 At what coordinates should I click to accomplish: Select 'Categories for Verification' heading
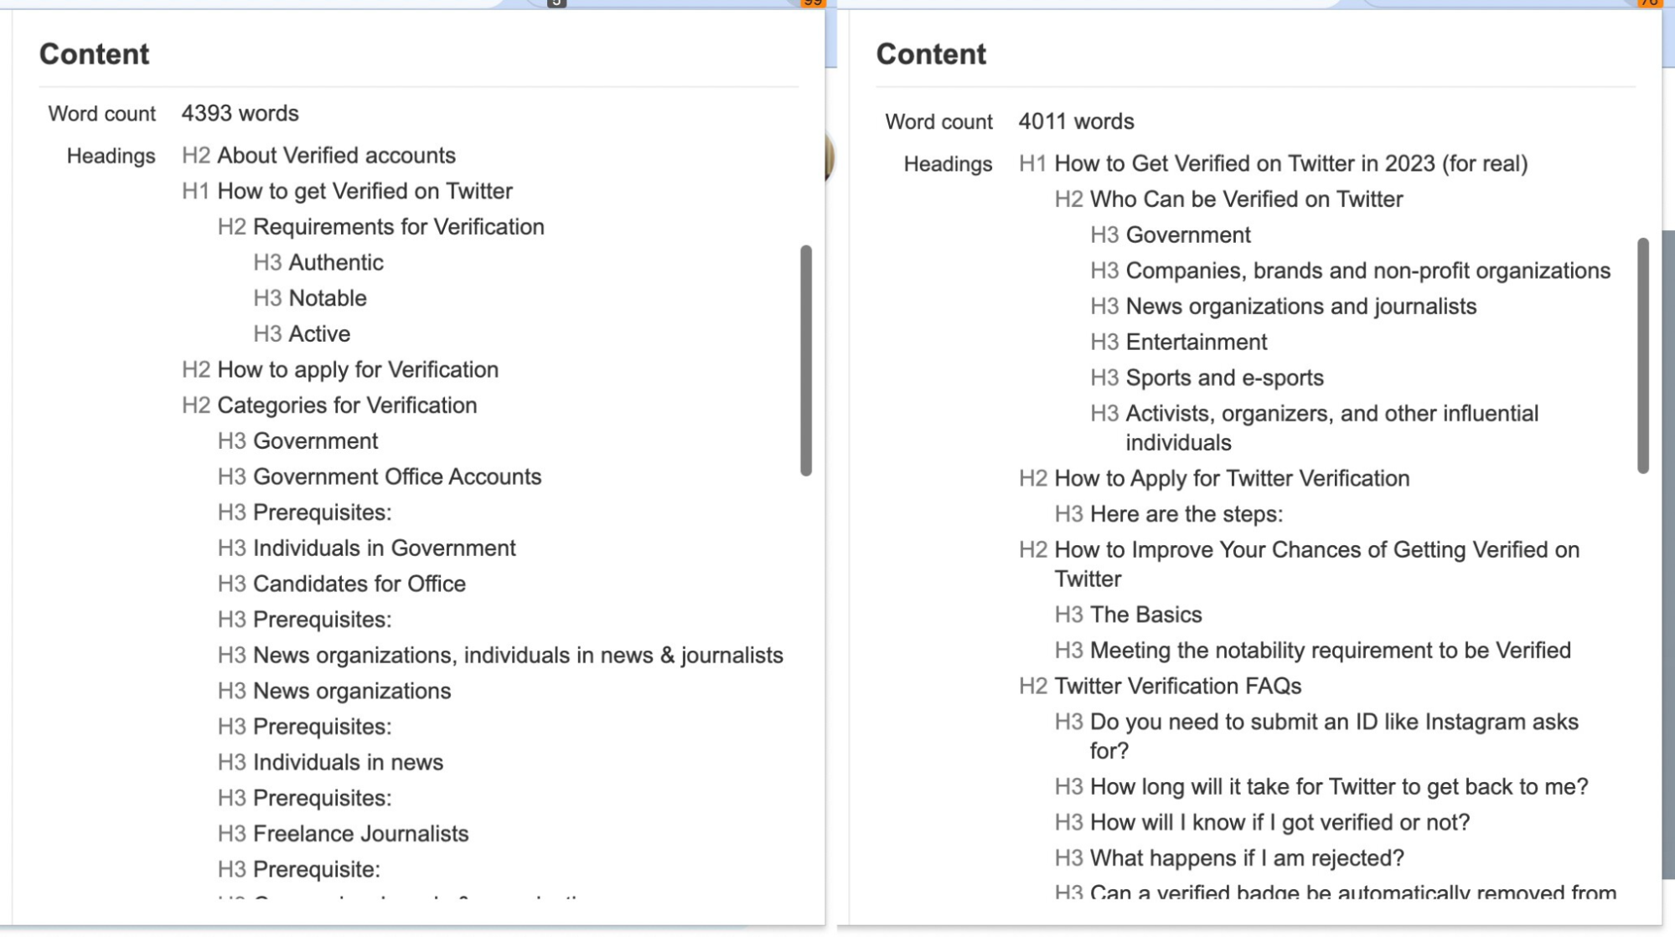[347, 406]
